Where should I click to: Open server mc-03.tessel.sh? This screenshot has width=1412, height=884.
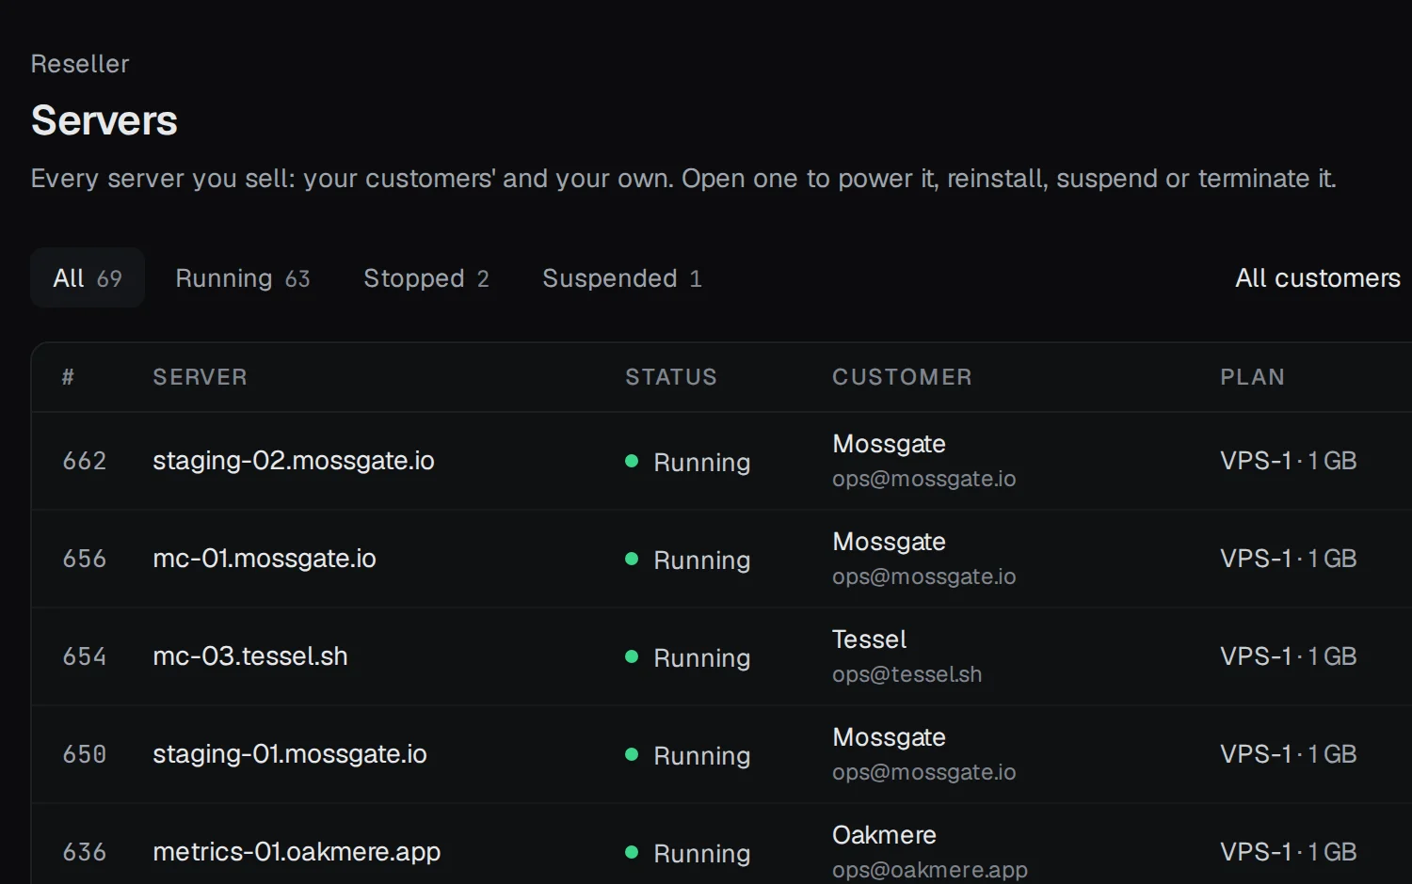coord(250,656)
